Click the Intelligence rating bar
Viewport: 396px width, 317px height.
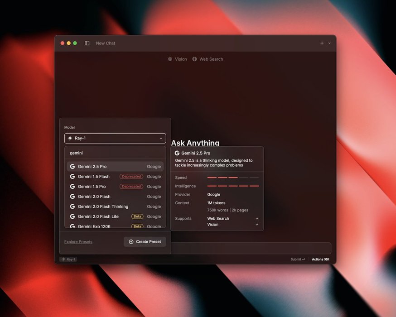[233, 186]
